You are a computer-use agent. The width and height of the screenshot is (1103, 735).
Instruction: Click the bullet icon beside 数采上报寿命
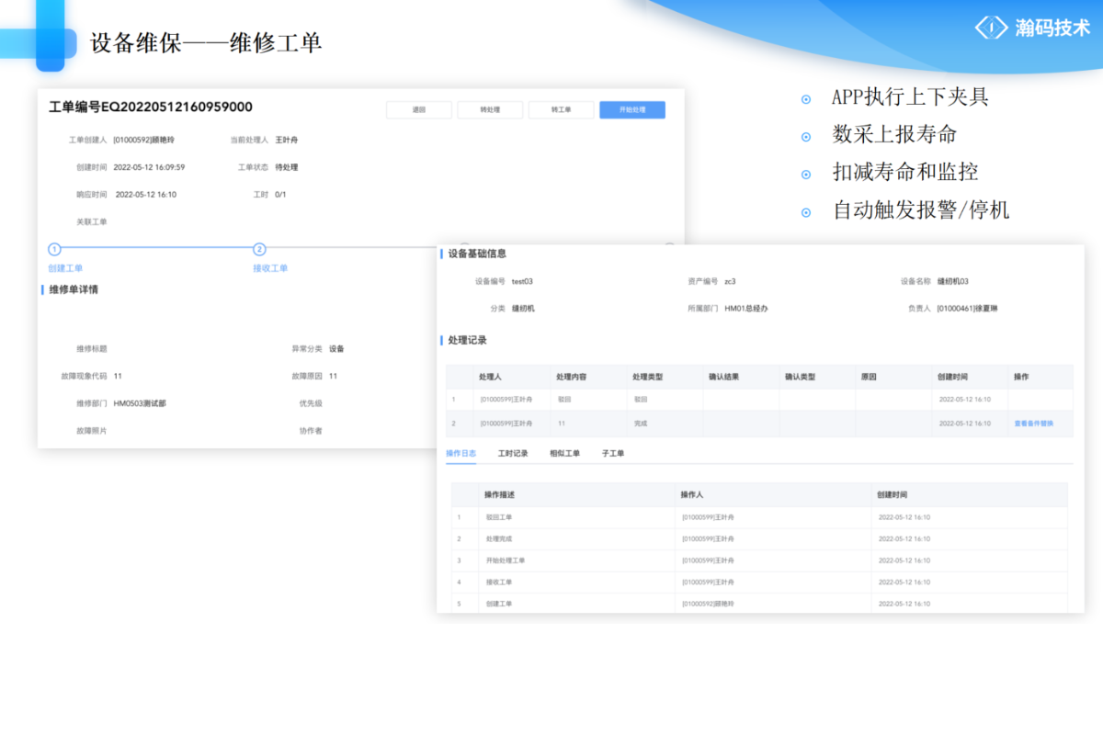pyautogui.click(x=807, y=134)
